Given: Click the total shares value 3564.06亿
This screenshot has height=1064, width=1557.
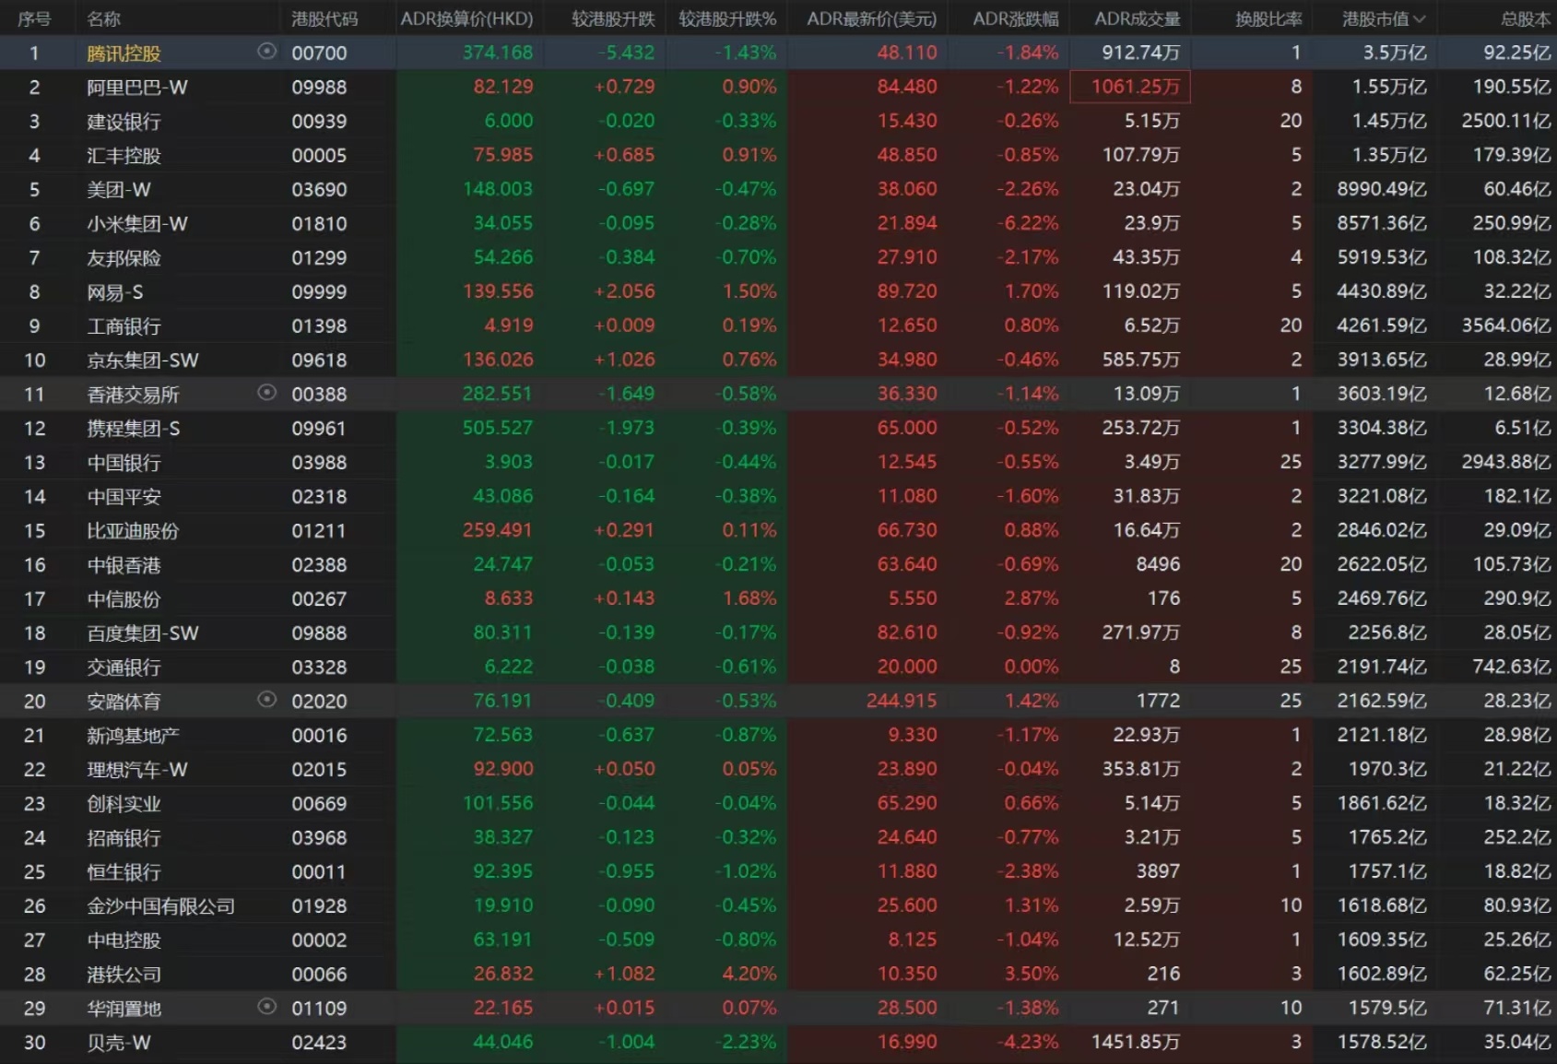Looking at the screenshot, I should coord(1506,325).
